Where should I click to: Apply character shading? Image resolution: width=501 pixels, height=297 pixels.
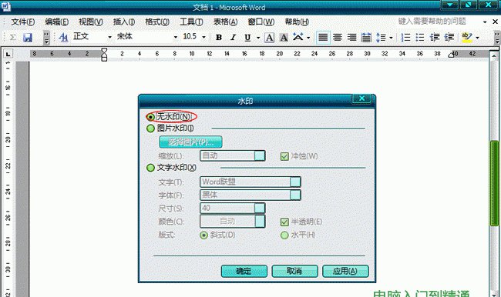tap(284, 38)
